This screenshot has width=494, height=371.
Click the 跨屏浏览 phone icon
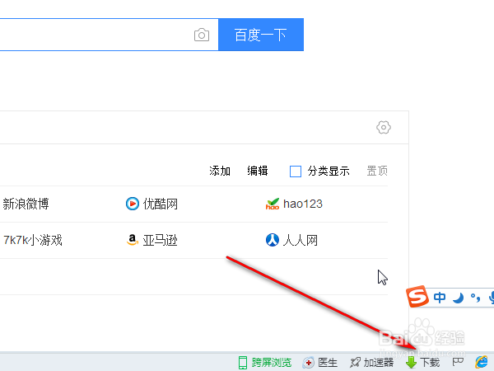pos(243,363)
